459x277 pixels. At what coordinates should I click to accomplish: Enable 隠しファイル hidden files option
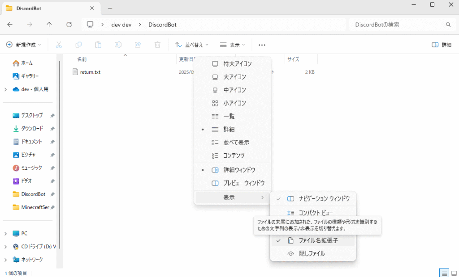(312, 253)
